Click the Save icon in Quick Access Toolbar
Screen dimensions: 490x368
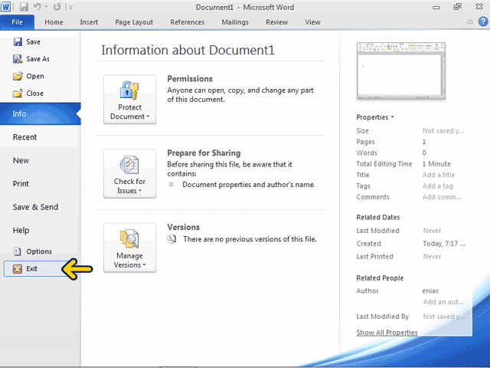click(x=24, y=7)
